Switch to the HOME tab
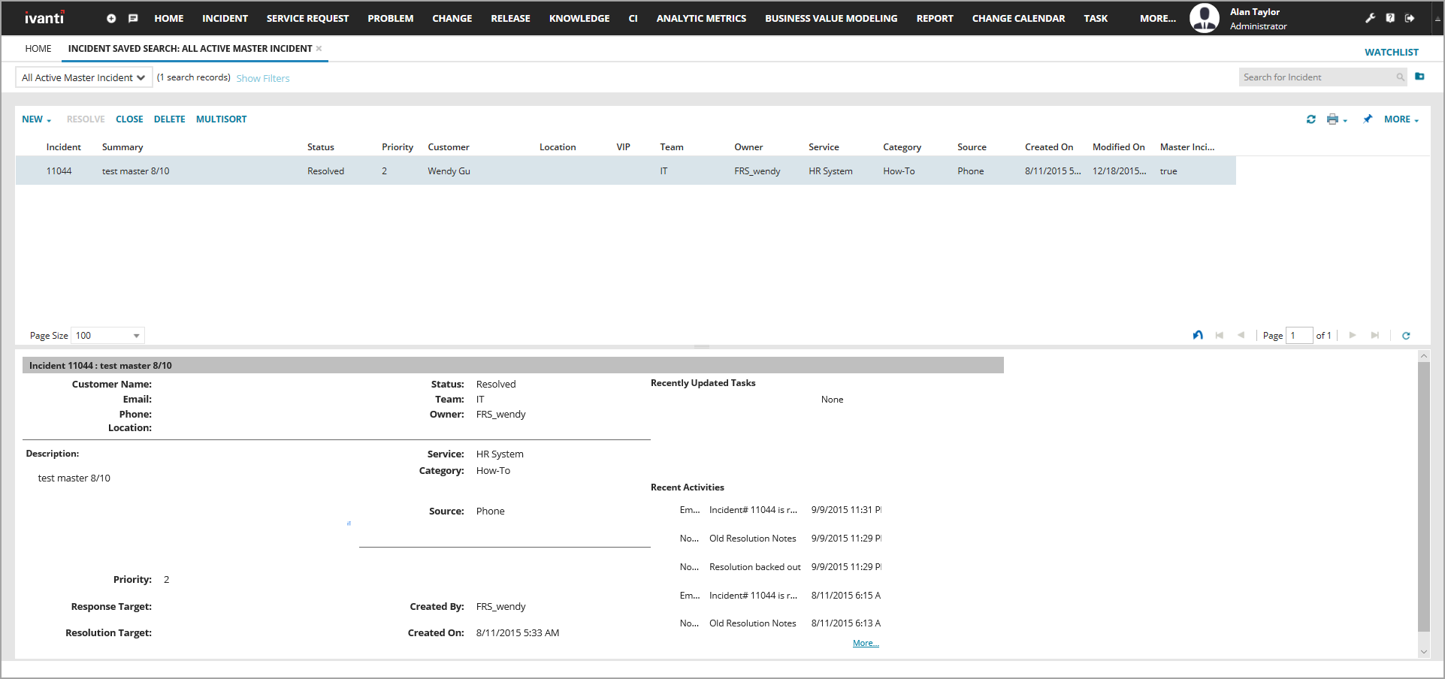 tap(38, 49)
